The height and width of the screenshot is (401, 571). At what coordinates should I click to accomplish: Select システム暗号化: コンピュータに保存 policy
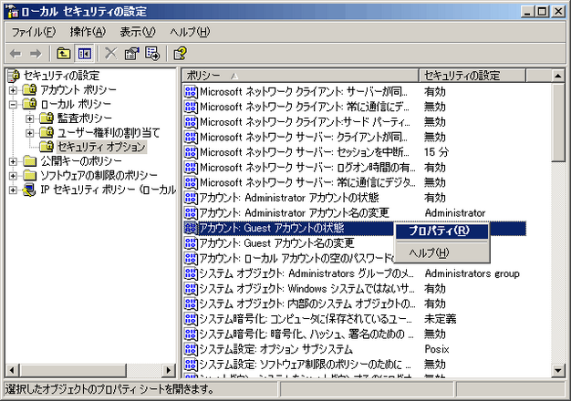[x=306, y=319]
